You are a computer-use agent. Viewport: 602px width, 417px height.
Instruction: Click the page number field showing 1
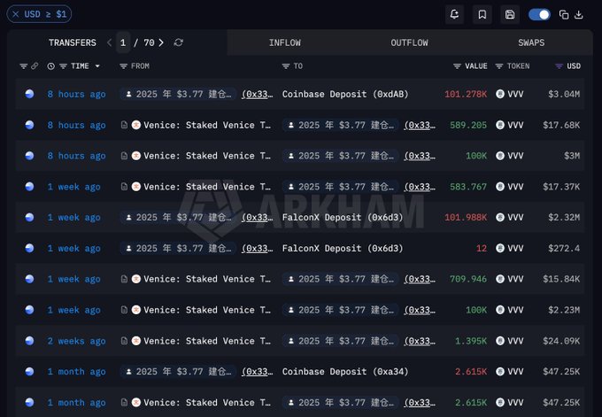123,42
